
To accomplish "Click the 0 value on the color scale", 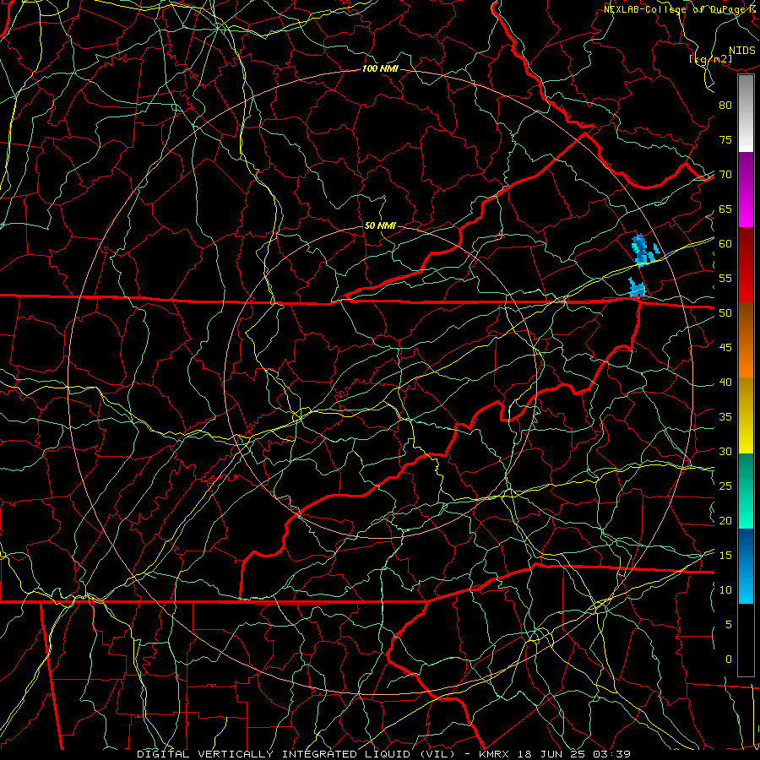I will pos(729,660).
